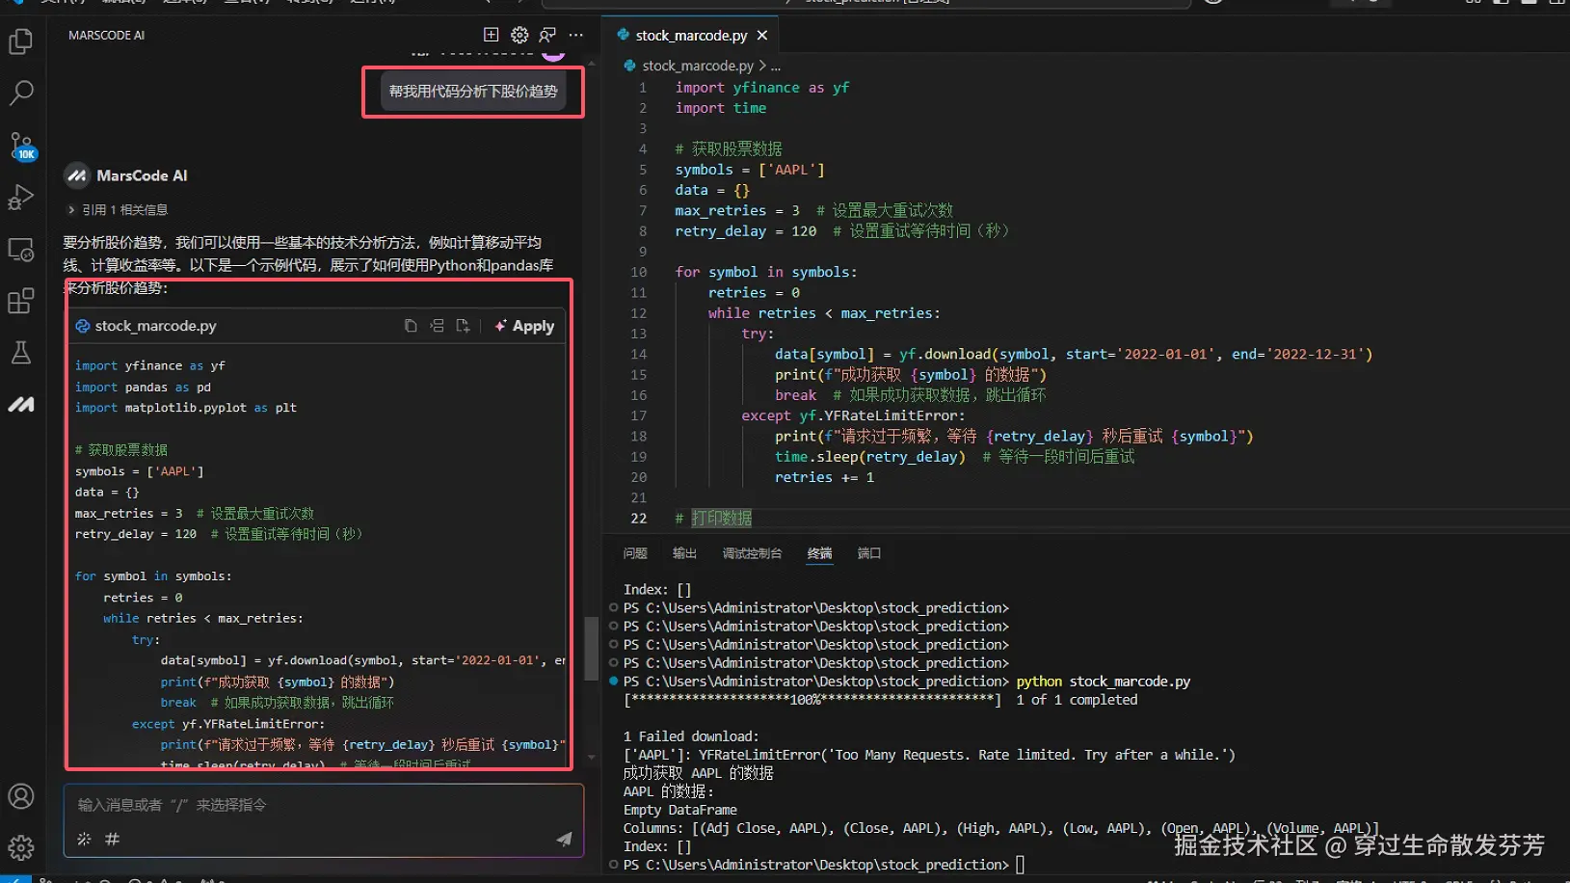Click 'import pandas as pd' in chat code
The width and height of the screenshot is (1570, 883).
[x=143, y=387]
